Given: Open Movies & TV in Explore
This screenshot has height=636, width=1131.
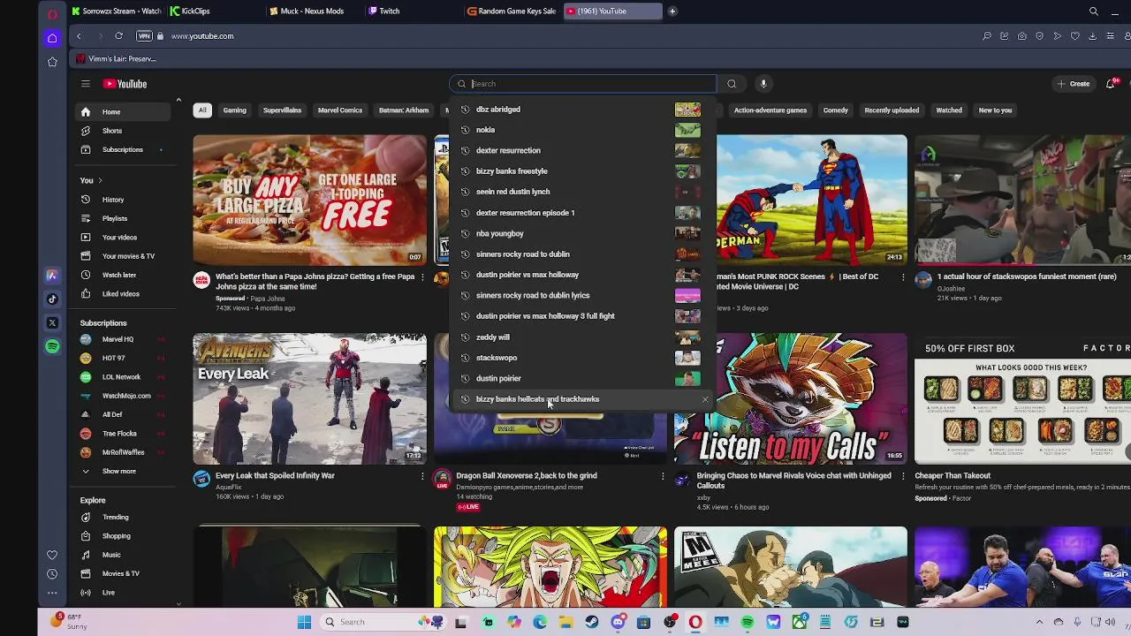Looking at the screenshot, I should [x=123, y=573].
